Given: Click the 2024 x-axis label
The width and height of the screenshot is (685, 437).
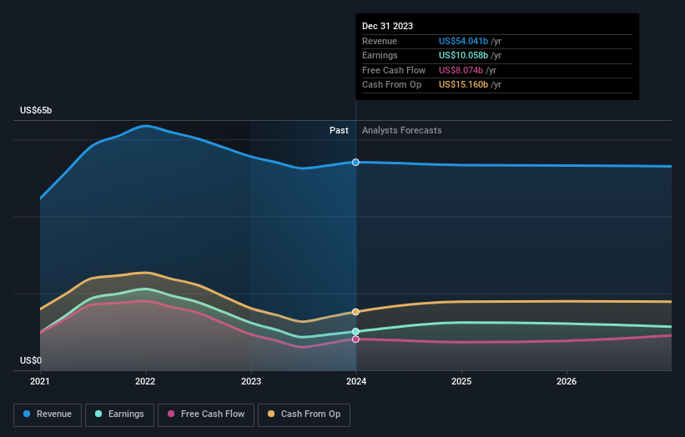Looking at the screenshot, I should coord(356,381).
